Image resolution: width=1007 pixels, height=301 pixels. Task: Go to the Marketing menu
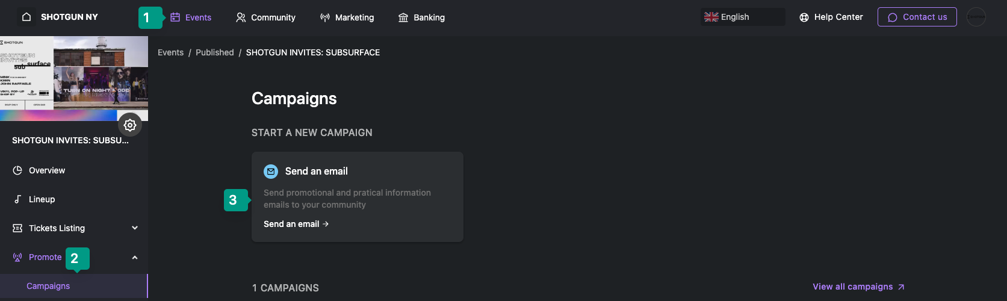pos(347,17)
